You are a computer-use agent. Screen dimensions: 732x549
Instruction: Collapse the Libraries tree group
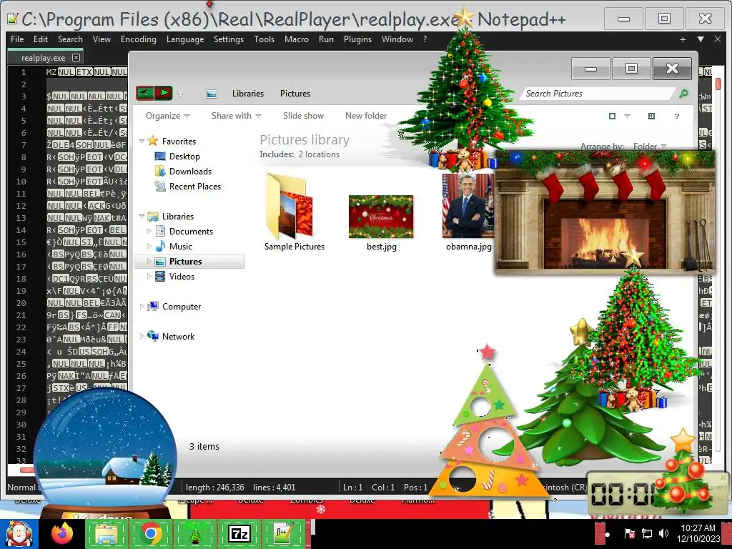142,216
